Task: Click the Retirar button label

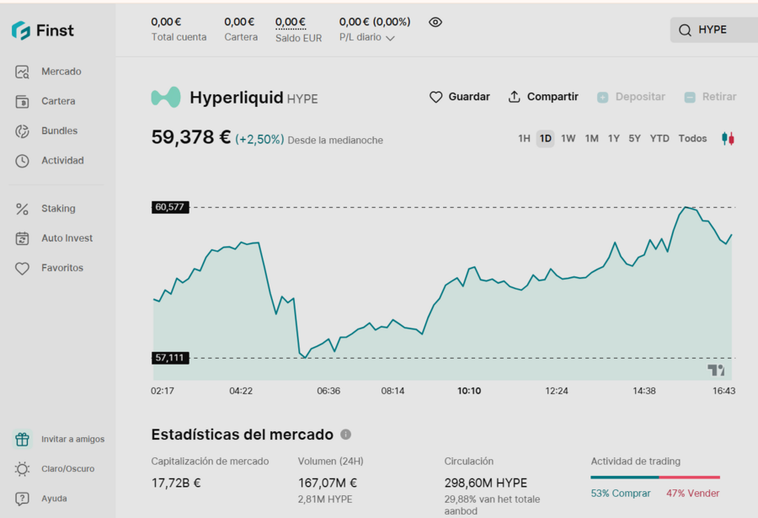Action: click(x=719, y=97)
